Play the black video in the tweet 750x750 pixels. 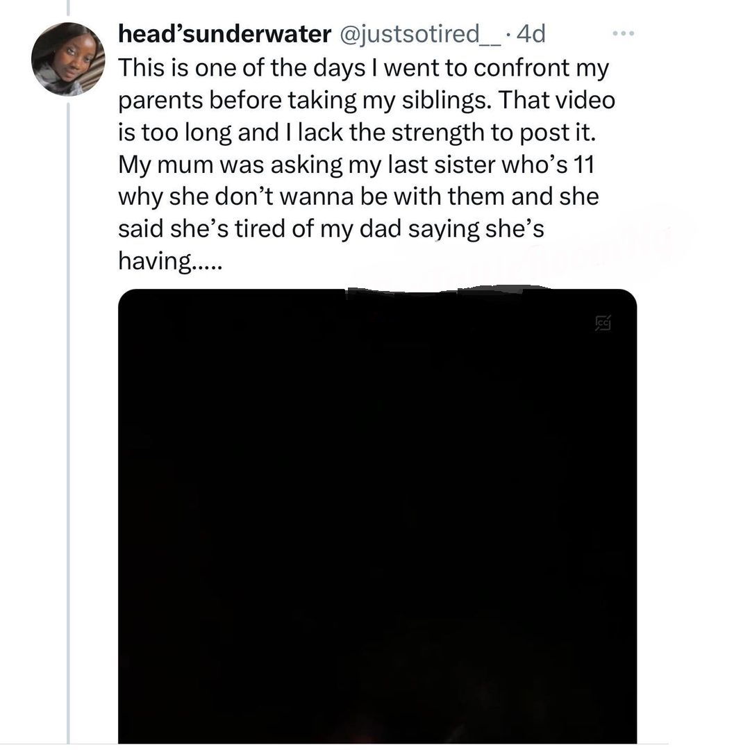[x=377, y=515]
